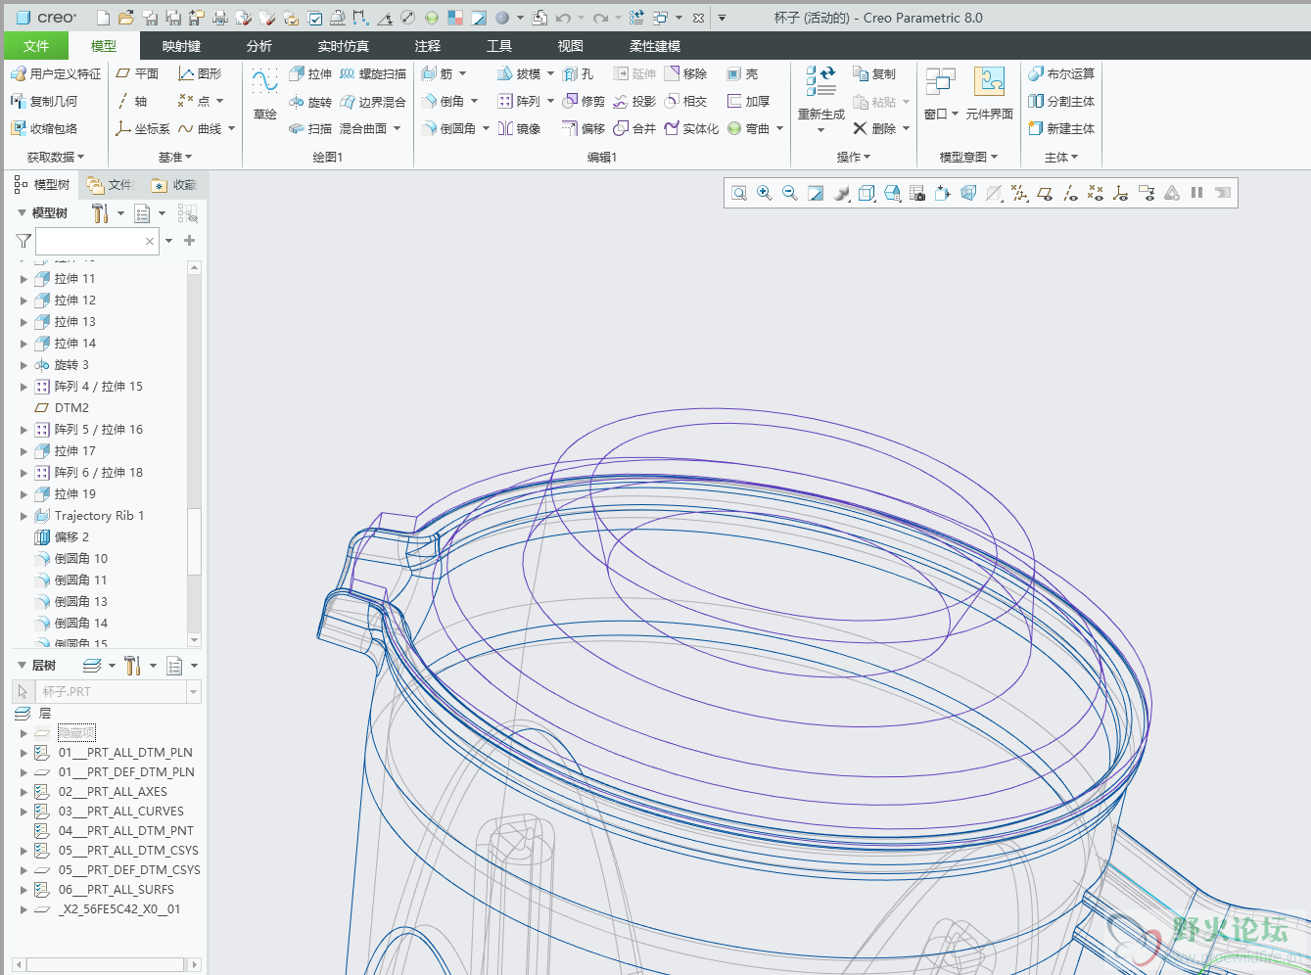This screenshot has height=975, width=1311.
Task: Select the Merge (合并) tool
Action: click(x=634, y=128)
